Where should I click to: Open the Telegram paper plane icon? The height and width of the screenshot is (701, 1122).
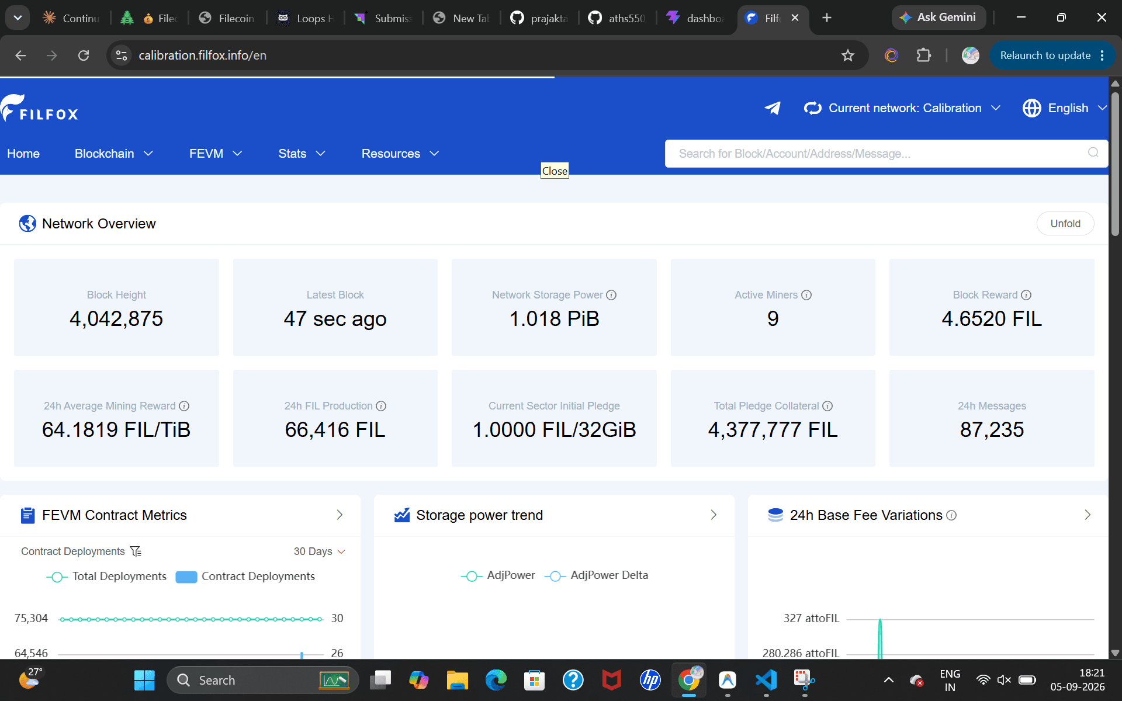773,108
